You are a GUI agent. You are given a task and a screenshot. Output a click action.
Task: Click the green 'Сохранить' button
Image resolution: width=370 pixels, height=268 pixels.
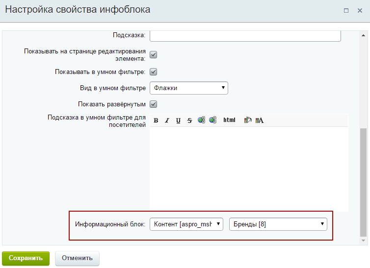26,258
